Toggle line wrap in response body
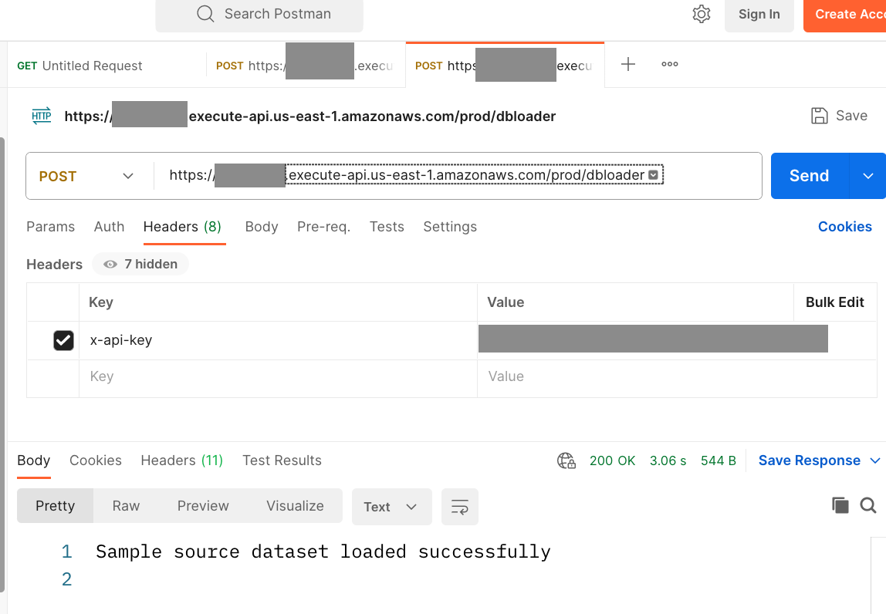 459,507
